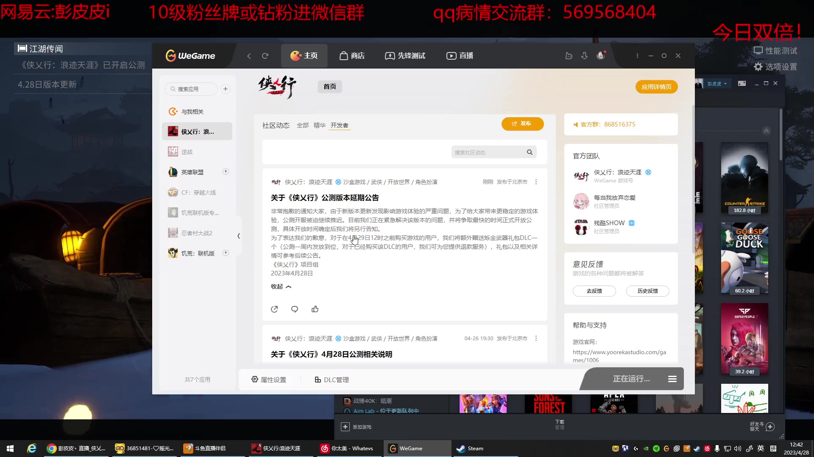Viewport: 814px width, 457px height.
Task: Comment on the 公测版本延期公告 post
Action: (295, 309)
